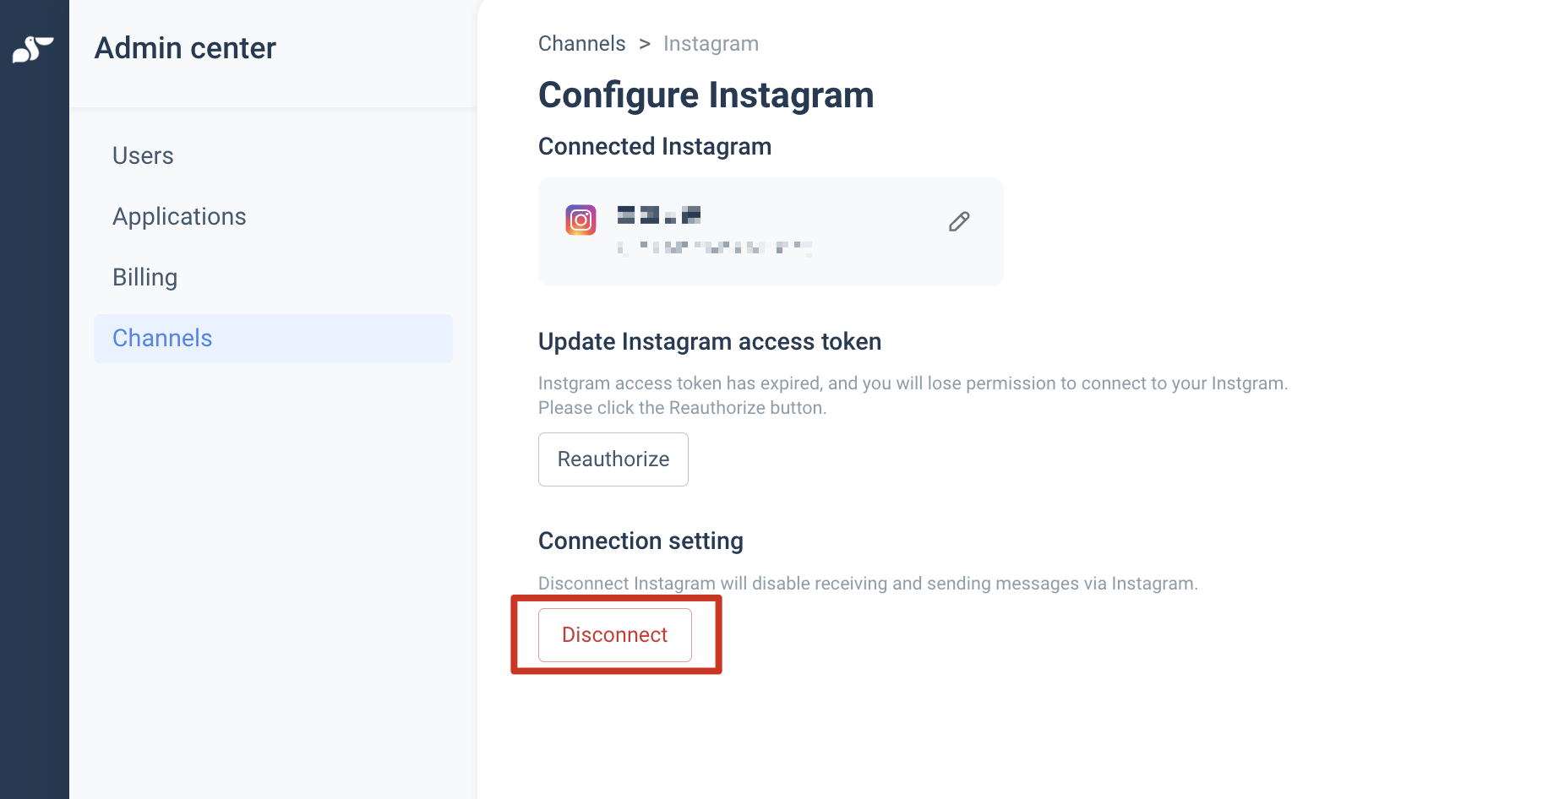1548x799 pixels.
Task: Click the Admin center title
Action: pyautogui.click(x=185, y=48)
